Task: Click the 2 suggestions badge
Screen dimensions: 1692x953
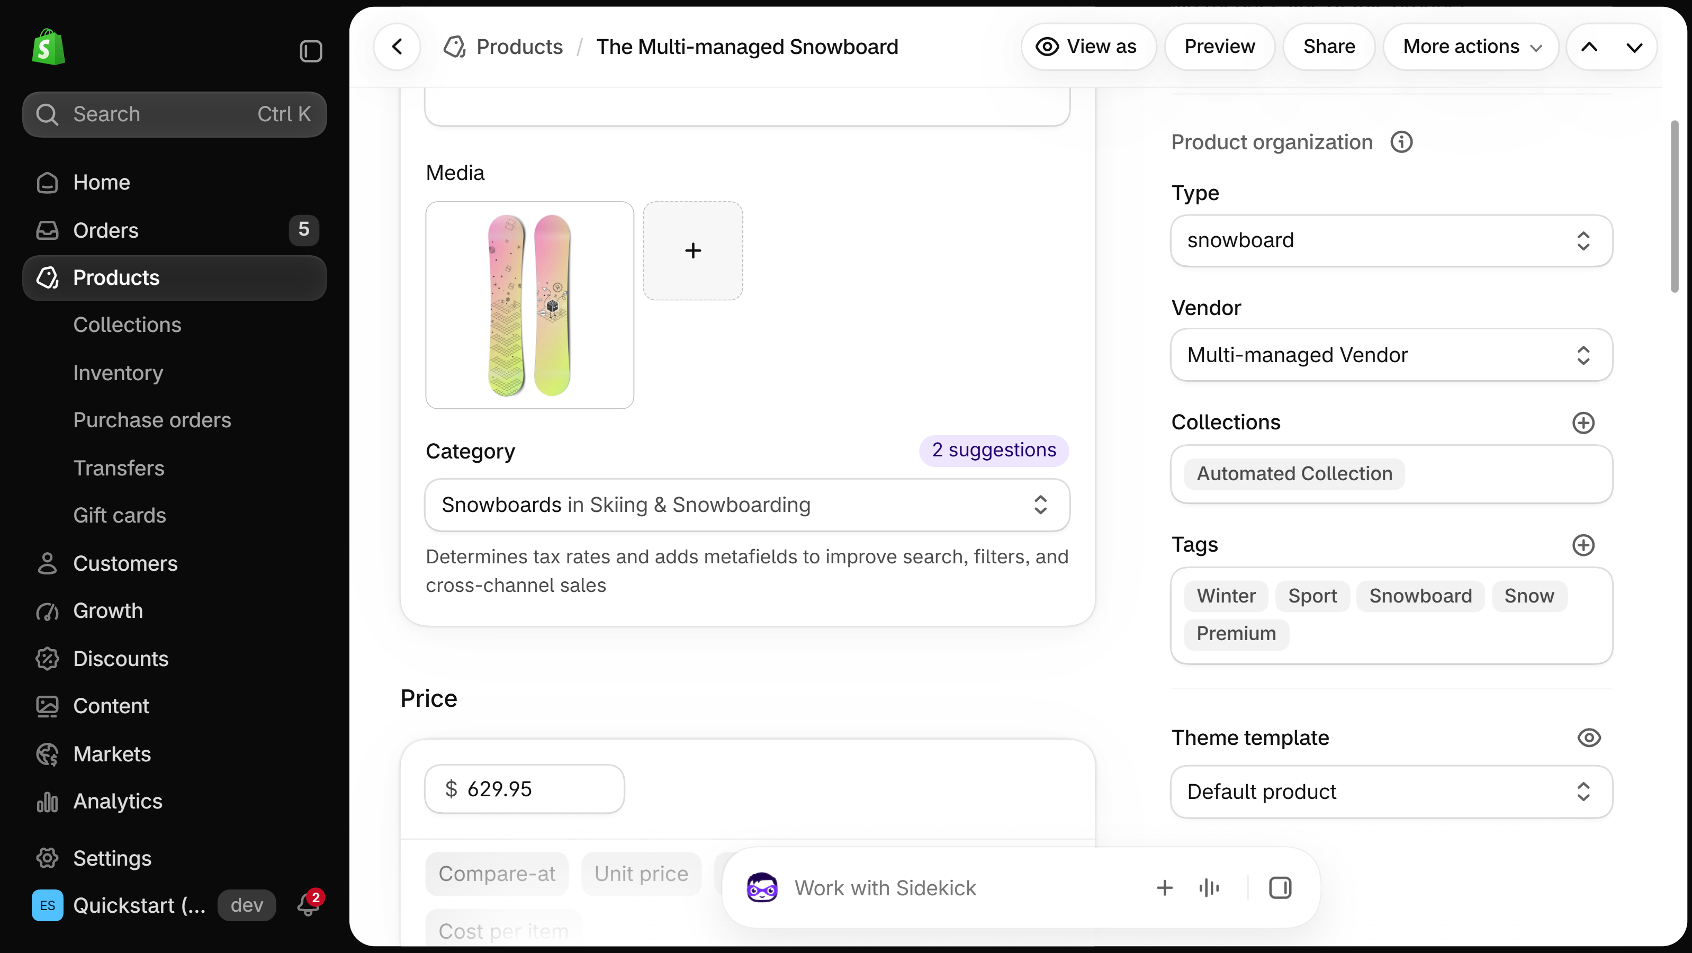Action: (994, 450)
